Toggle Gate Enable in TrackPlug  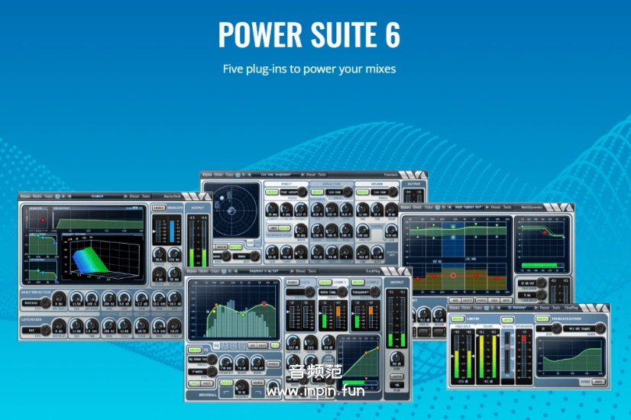point(293,282)
